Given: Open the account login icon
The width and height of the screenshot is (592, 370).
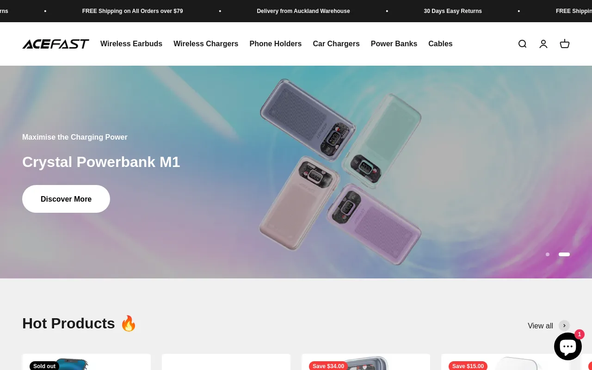Looking at the screenshot, I should coord(543,44).
